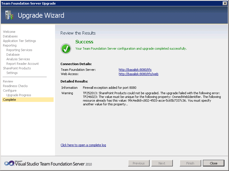This screenshot has height=171, width=229.
Task: Click the Previous button
Action: (139, 163)
